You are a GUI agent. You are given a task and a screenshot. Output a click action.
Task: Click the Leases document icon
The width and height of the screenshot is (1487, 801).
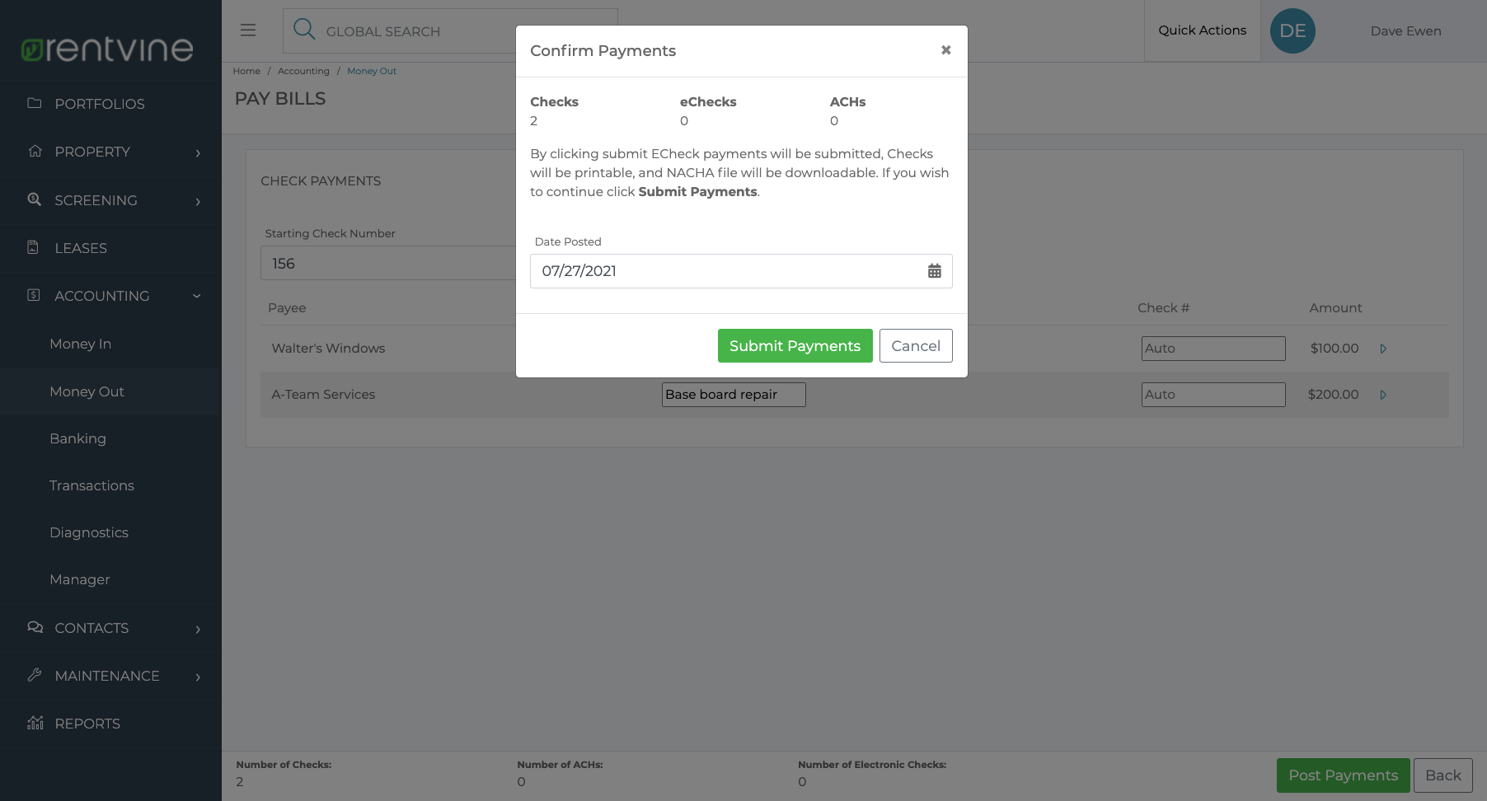(33, 247)
